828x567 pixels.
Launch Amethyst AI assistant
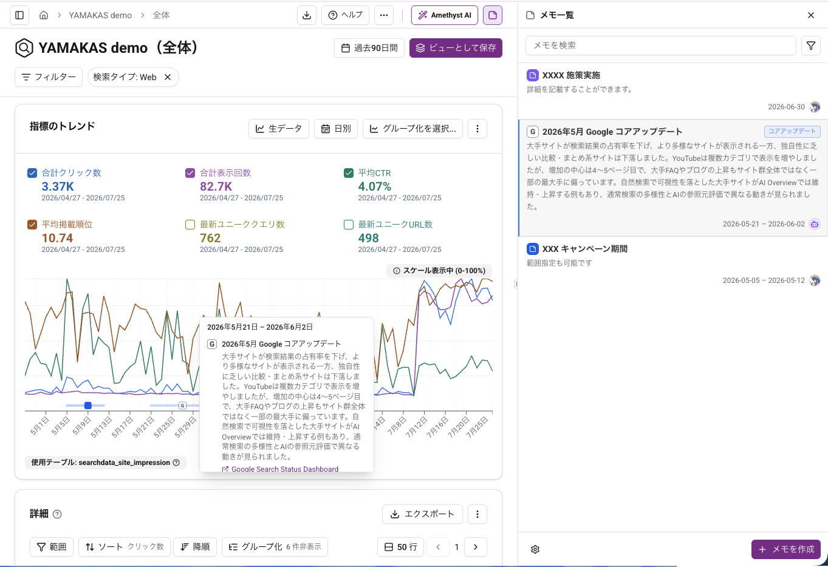coord(445,15)
